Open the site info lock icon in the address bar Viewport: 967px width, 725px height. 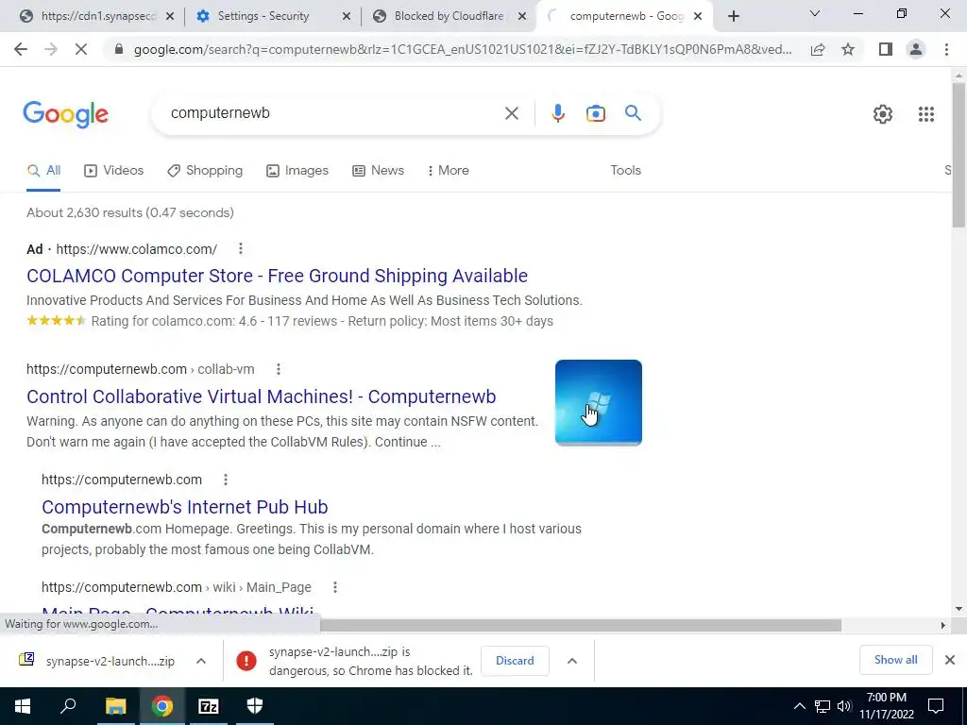click(x=119, y=49)
